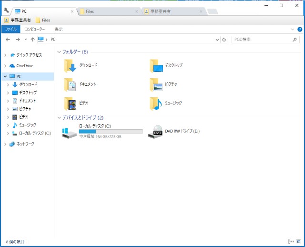
Task: Open the new tab button
Action: 213,11
